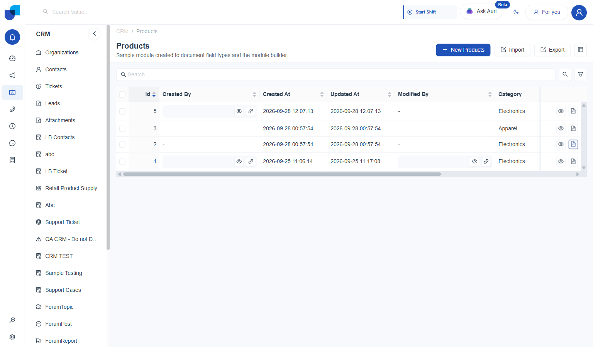
Task: Click the CRM sidebar vertical scrollbar
Action: (x=108, y=137)
